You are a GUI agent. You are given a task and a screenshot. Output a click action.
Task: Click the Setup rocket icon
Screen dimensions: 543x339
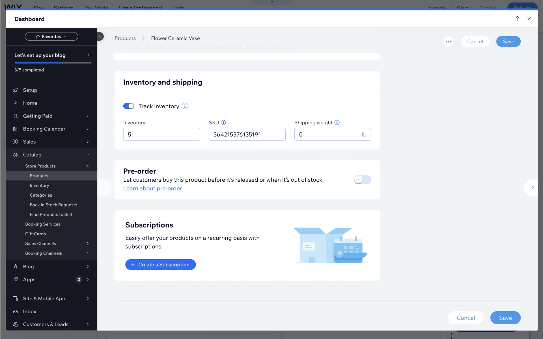point(16,90)
